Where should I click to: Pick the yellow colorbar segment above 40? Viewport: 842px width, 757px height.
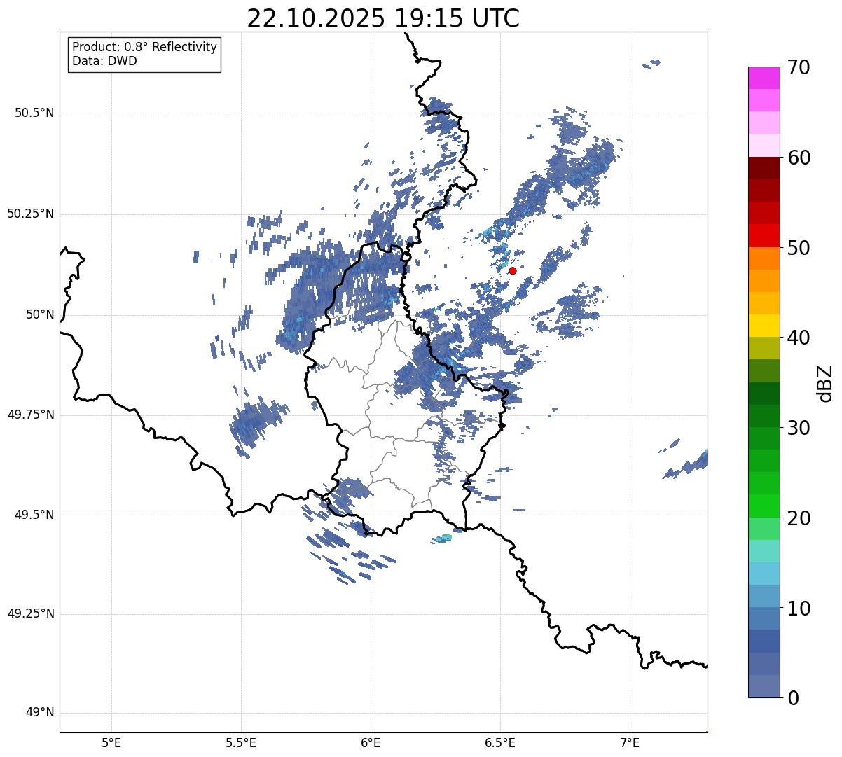point(764,326)
